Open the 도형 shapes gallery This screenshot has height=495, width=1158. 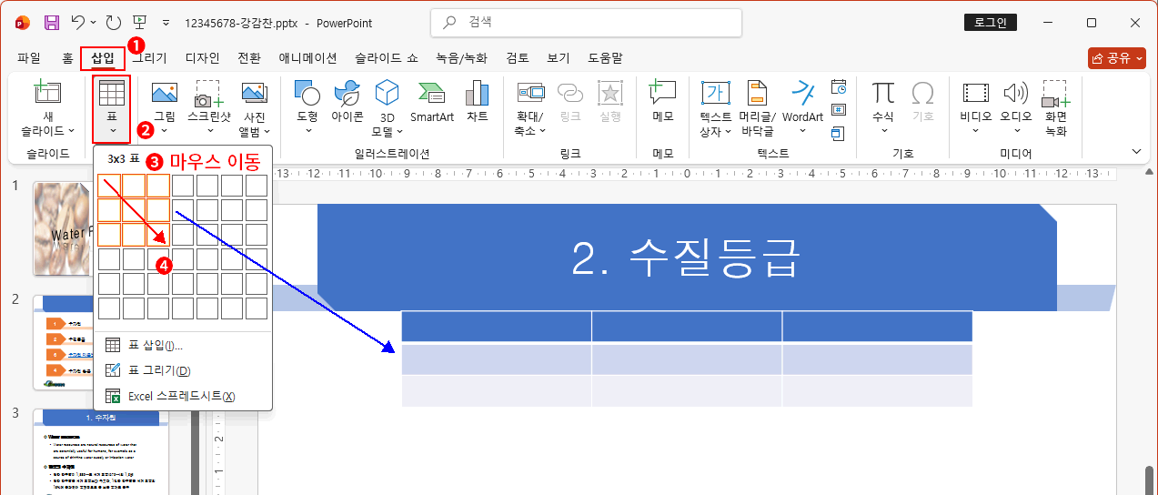click(x=307, y=107)
